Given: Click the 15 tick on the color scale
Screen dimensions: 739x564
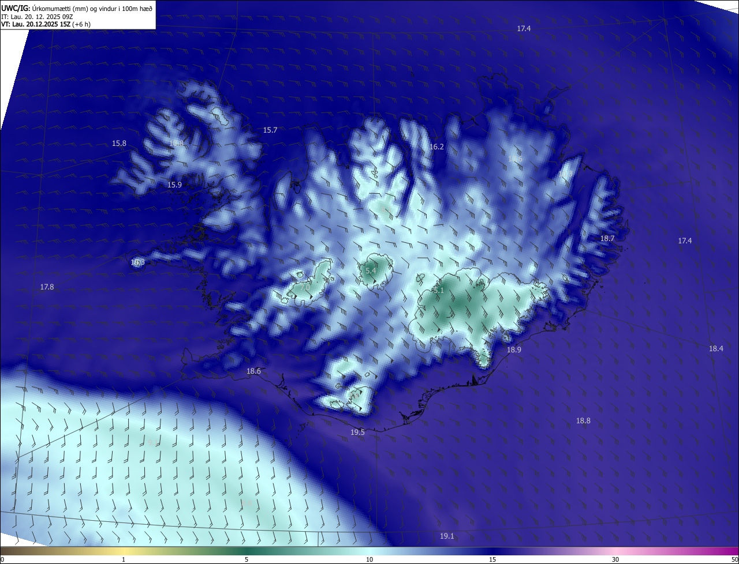Looking at the screenshot, I should [x=492, y=559].
